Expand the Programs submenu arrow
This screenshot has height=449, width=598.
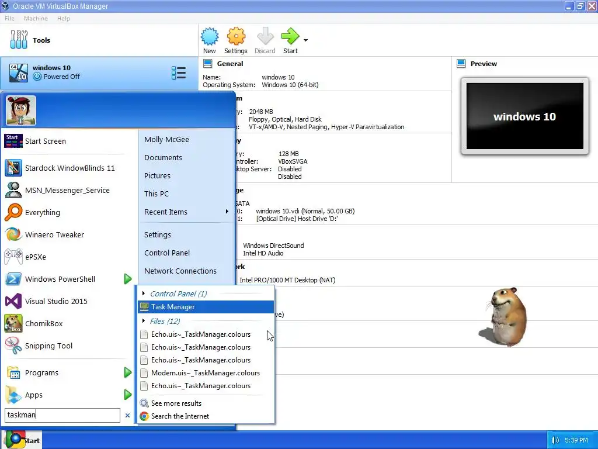128,372
